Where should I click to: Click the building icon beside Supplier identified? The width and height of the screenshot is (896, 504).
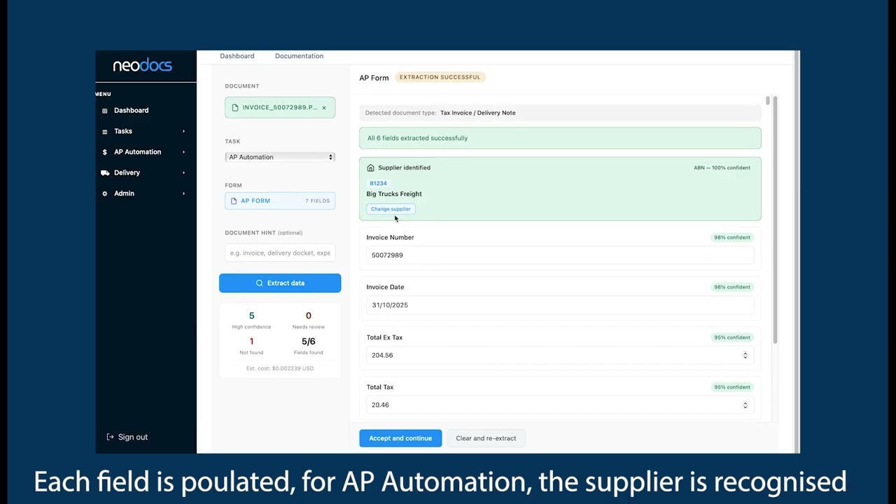tap(371, 168)
